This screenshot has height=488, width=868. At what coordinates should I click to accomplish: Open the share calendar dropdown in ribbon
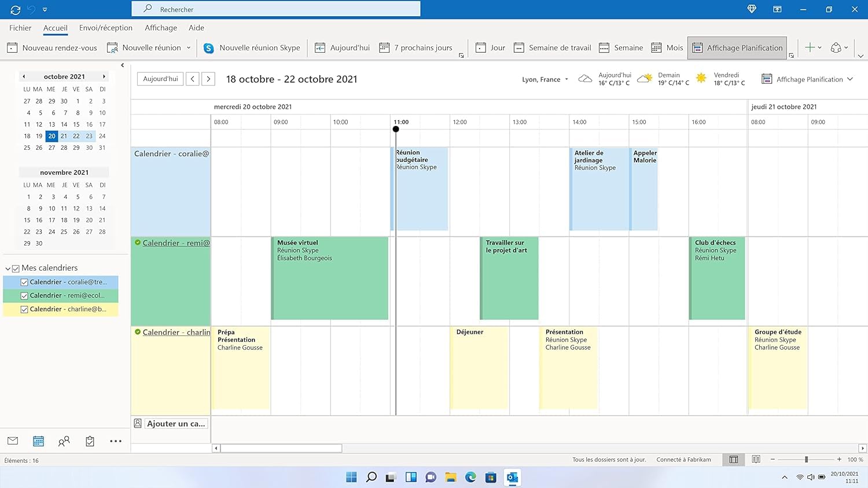[x=839, y=48]
